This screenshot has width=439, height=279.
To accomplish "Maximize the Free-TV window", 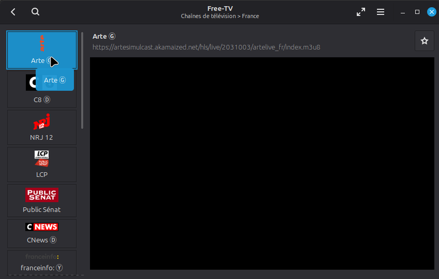I will tap(417, 12).
